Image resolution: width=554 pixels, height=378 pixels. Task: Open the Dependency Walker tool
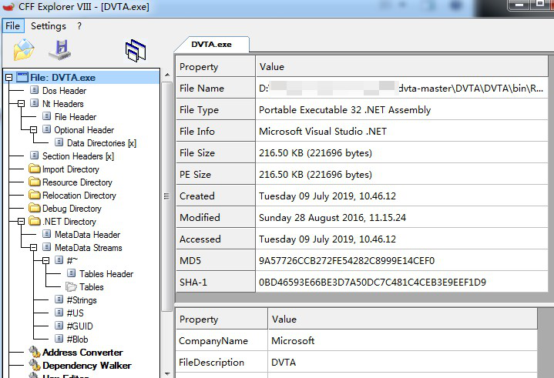tap(86, 365)
